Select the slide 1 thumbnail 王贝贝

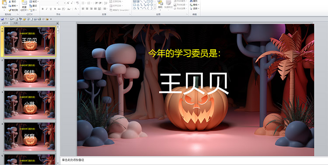click(30, 41)
